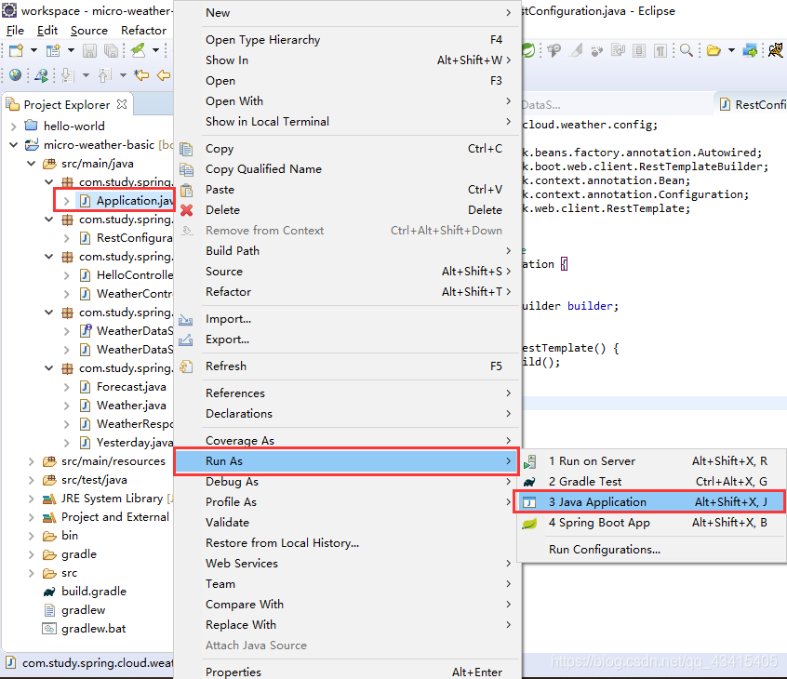787x679 pixels.
Task: Select gradlew.bat file
Action: (x=93, y=629)
